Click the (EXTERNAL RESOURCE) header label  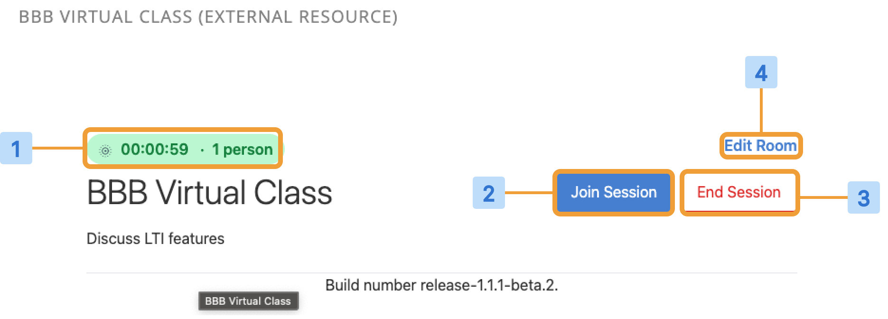pos(298,17)
